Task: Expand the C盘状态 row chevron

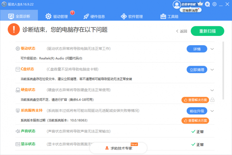Action: pos(212,69)
